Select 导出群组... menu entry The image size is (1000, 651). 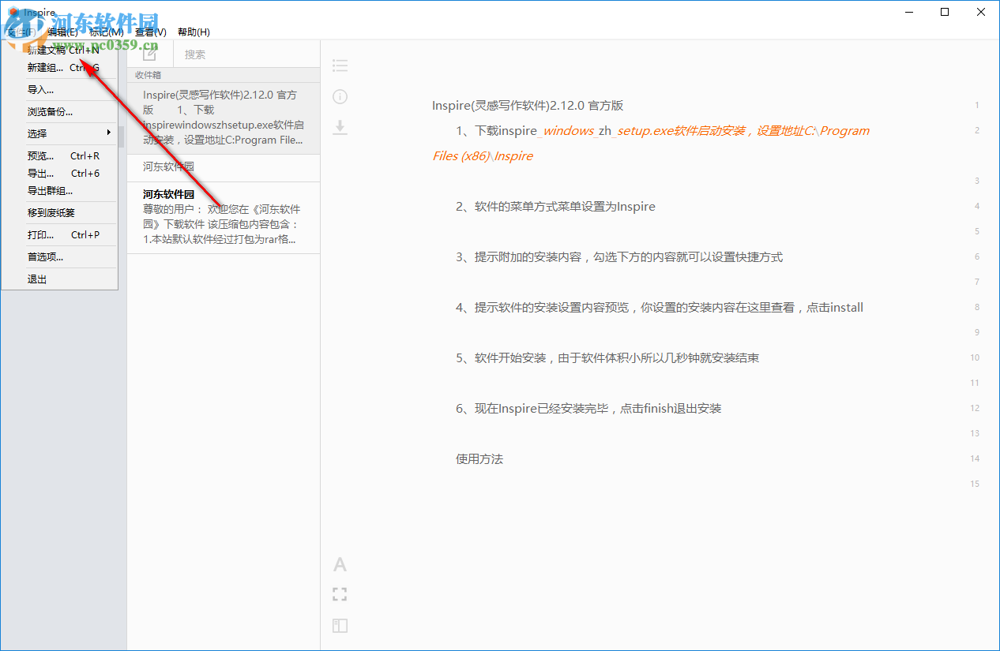click(x=59, y=190)
